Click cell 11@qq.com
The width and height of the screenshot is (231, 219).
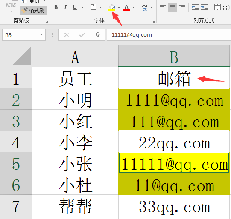[x=174, y=184]
